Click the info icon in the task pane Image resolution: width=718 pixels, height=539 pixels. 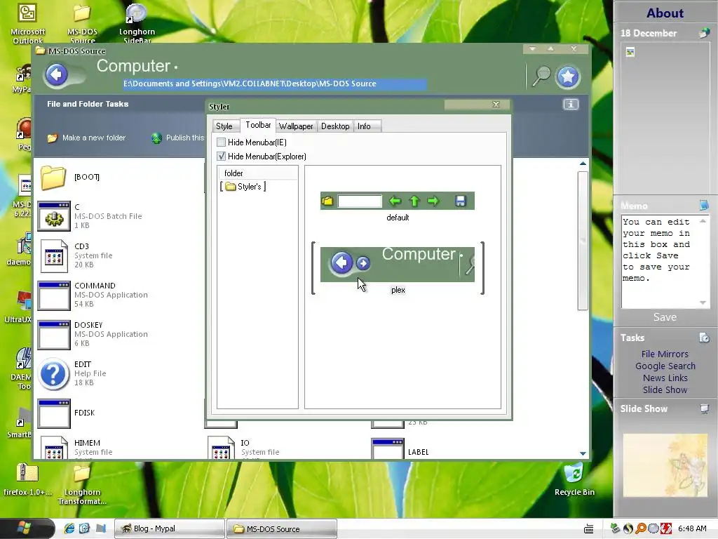click(x=571, y=105)
